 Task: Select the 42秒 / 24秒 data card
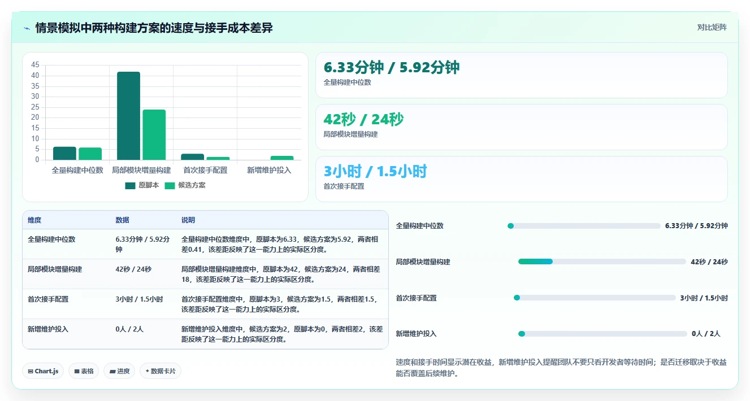coord(521,127)
